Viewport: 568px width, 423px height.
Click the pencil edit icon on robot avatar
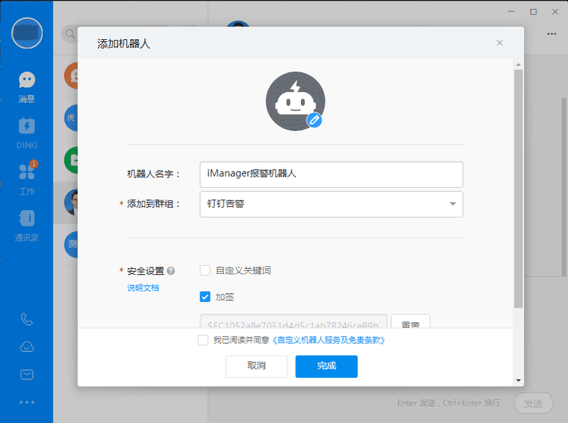point(314,120)
